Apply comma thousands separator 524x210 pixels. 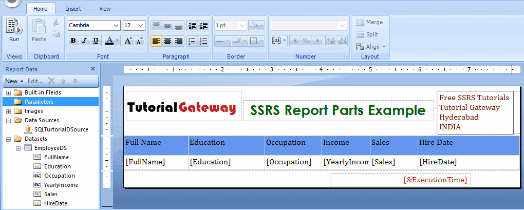click(x=317, y=41)
